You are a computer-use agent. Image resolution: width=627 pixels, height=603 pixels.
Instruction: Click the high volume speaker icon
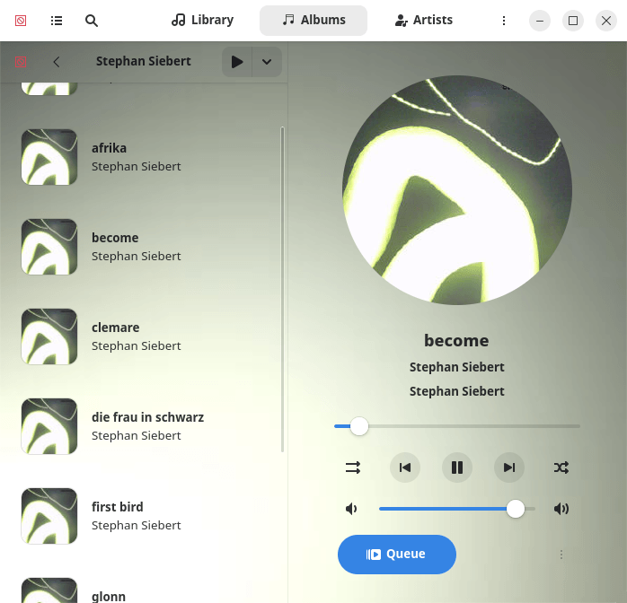click(561, 509)
